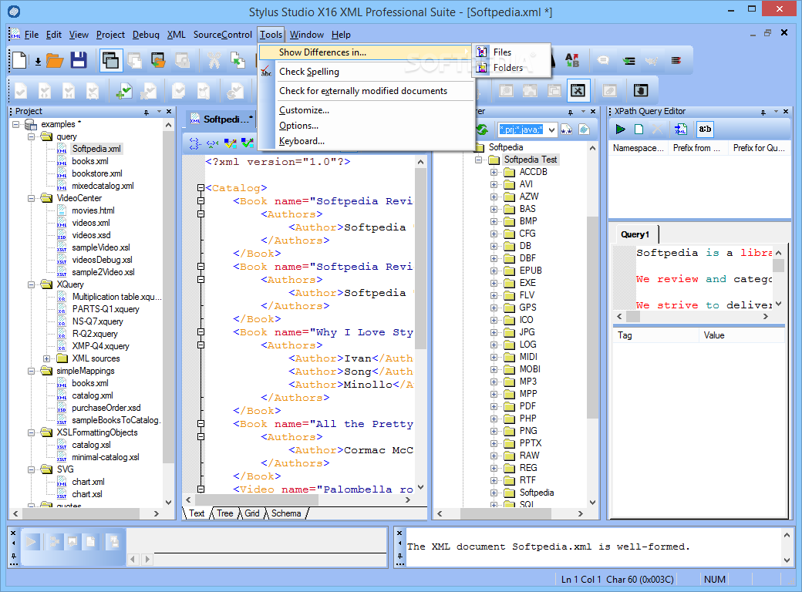Click New query page icon in XPath editor
Screen dimensions: 802x592
pos(639,129)
